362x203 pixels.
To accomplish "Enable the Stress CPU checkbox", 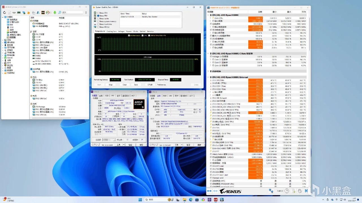I will [98, 13].
